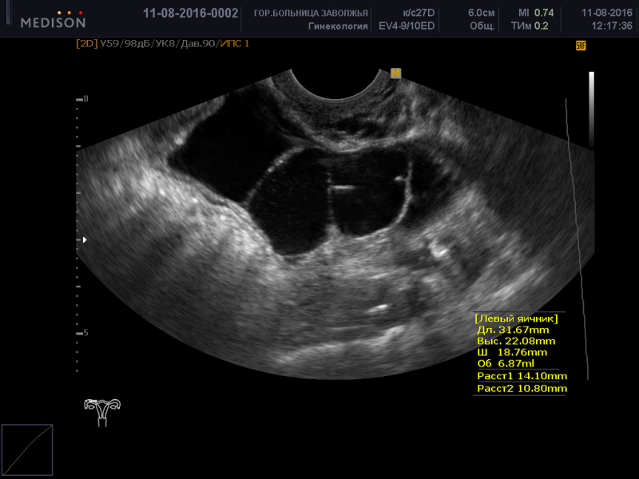This screenshot has height=479, width=639.
Task: Click the Ш 18.76mm width result
Action: 512,352
